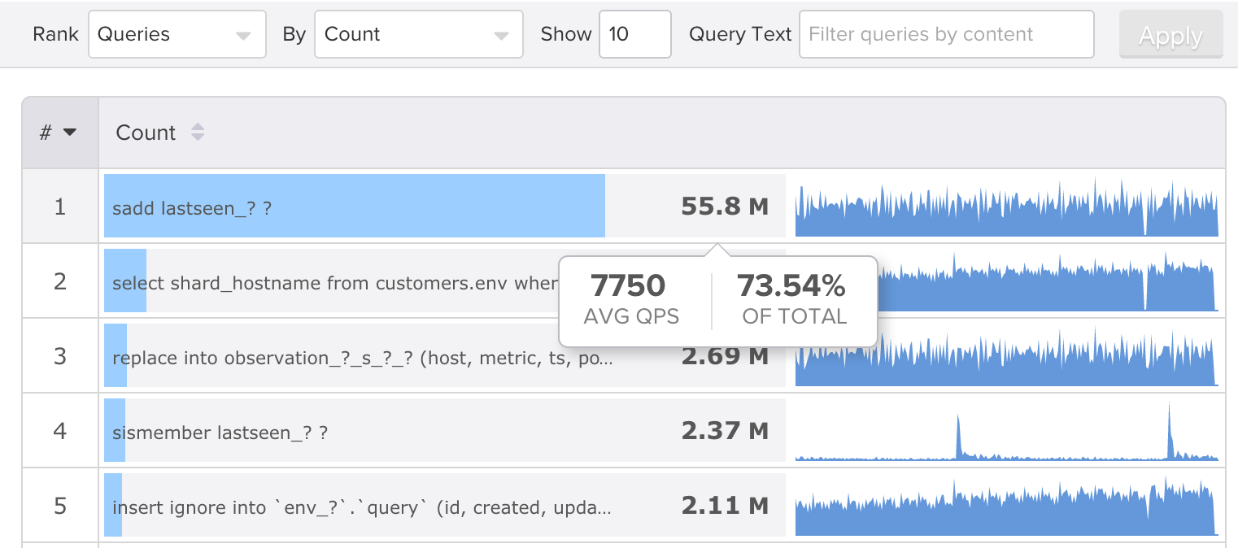The width and height of the screenshot is (1238, 548).
Task: Click the Count column header label
Action: click(x=146, y=133)
